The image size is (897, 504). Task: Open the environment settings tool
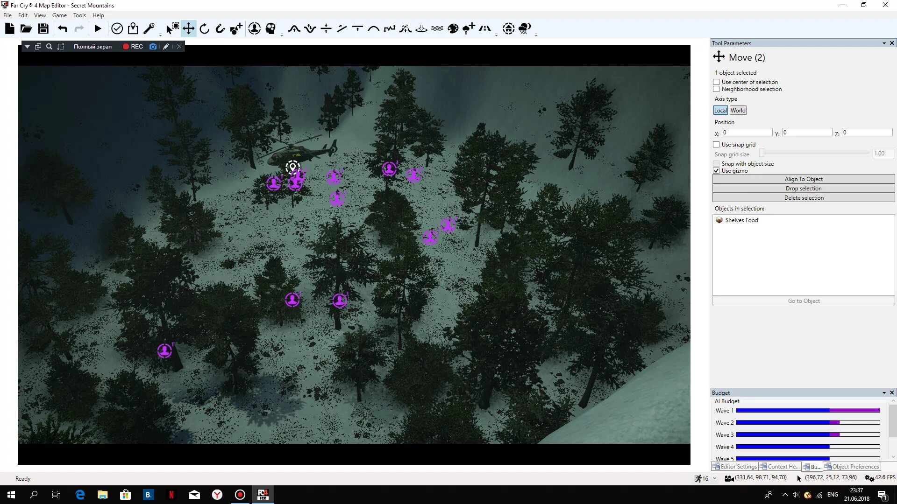[509, 29]
